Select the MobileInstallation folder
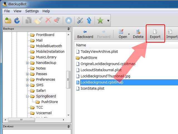This screenshot has height=134, width=178. [50, 51]
